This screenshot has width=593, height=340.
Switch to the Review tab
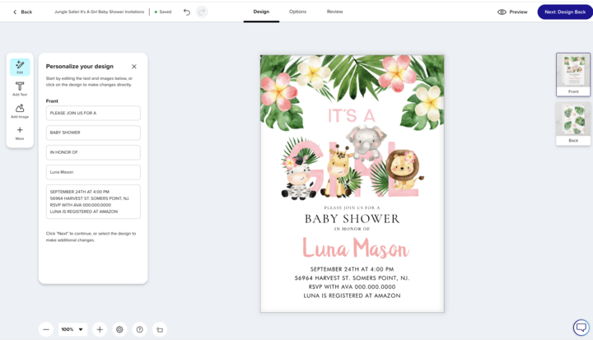[334, 12]
